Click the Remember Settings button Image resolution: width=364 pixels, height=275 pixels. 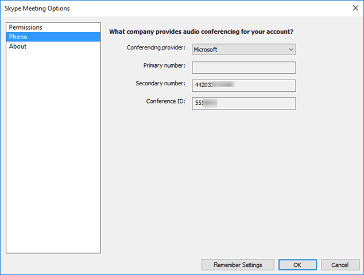click(x=238, y=265)
